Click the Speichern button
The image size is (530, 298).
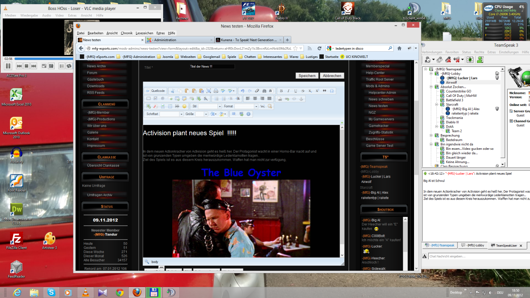[x=307, y=76]
